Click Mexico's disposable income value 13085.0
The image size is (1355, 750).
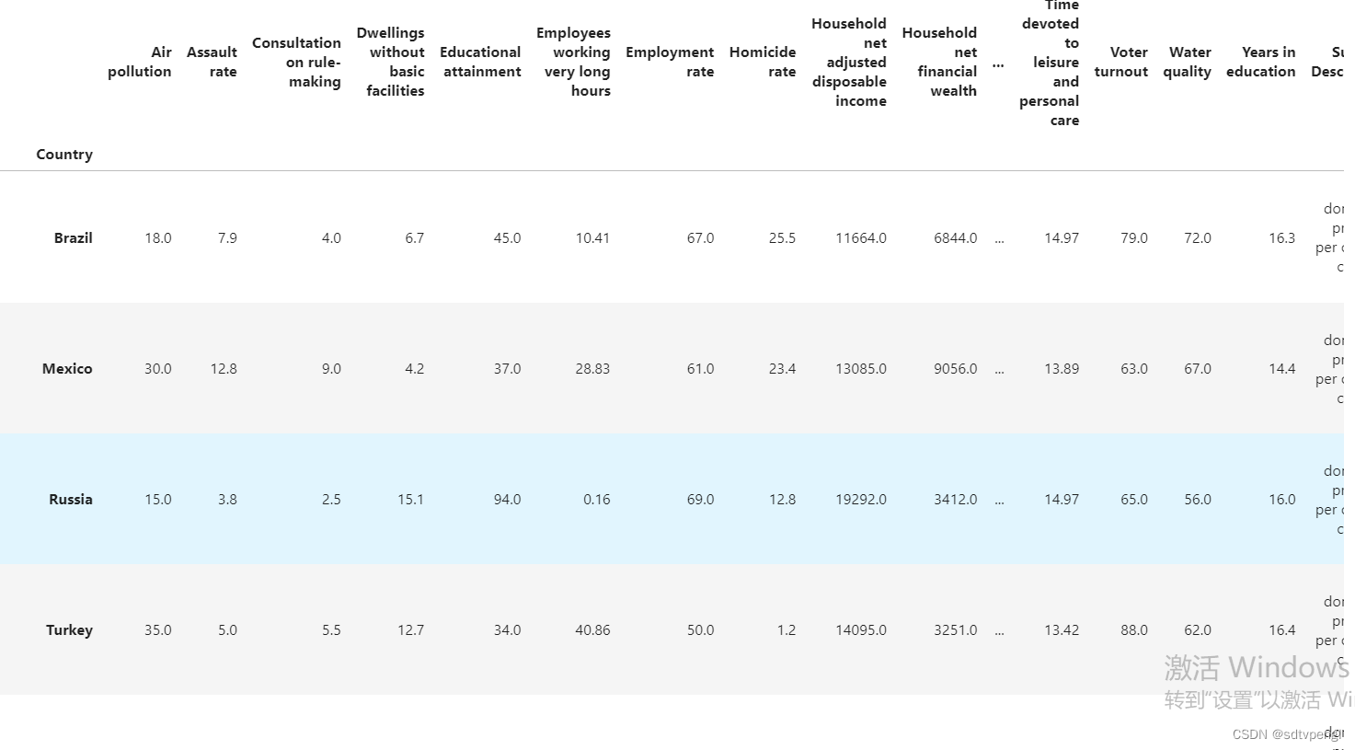pos(861,368)
